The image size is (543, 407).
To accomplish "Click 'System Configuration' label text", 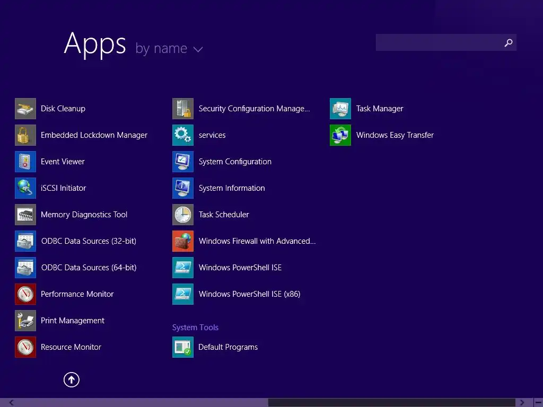I will 235,162.
